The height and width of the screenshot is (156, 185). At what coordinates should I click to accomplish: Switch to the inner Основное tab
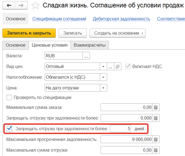tap(16, 45)
